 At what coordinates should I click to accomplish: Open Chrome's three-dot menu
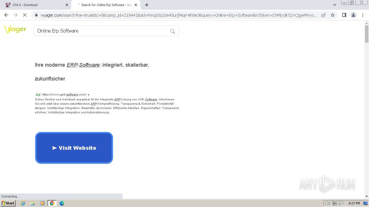[362, 15]
